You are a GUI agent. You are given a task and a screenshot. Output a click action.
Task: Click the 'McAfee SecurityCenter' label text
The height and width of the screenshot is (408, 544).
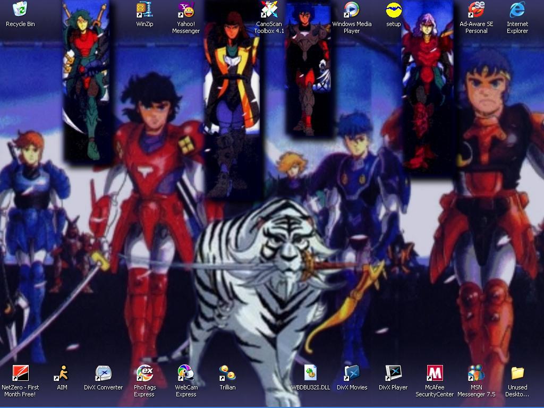point(435,390)
